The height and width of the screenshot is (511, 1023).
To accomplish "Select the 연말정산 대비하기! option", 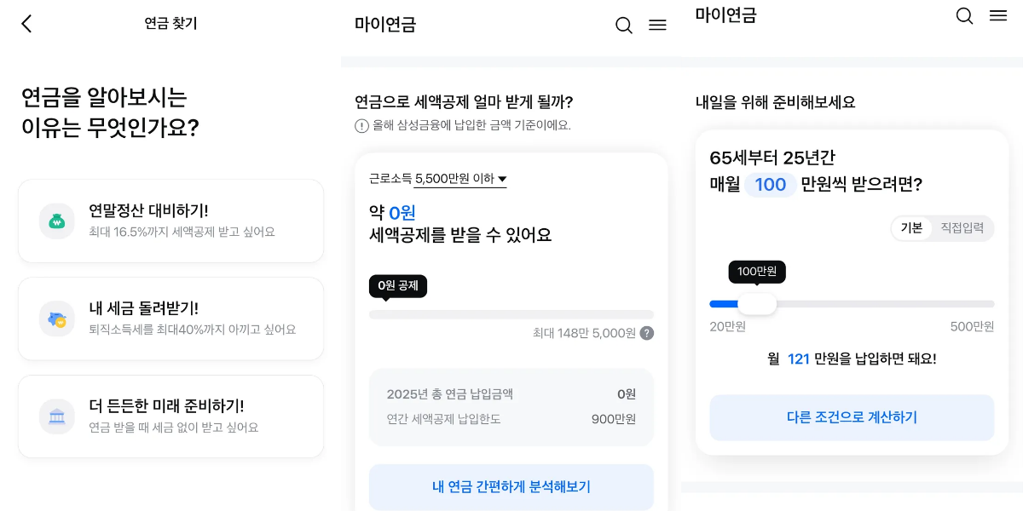I will pyautogui.click(x=170, y=221).
